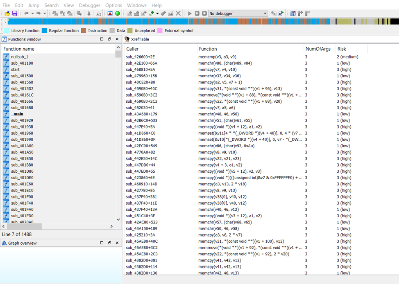This screenshot has width=399, height=284.
Task: Click the External symbol pink swatch
Action: click(x=160, y=31)
